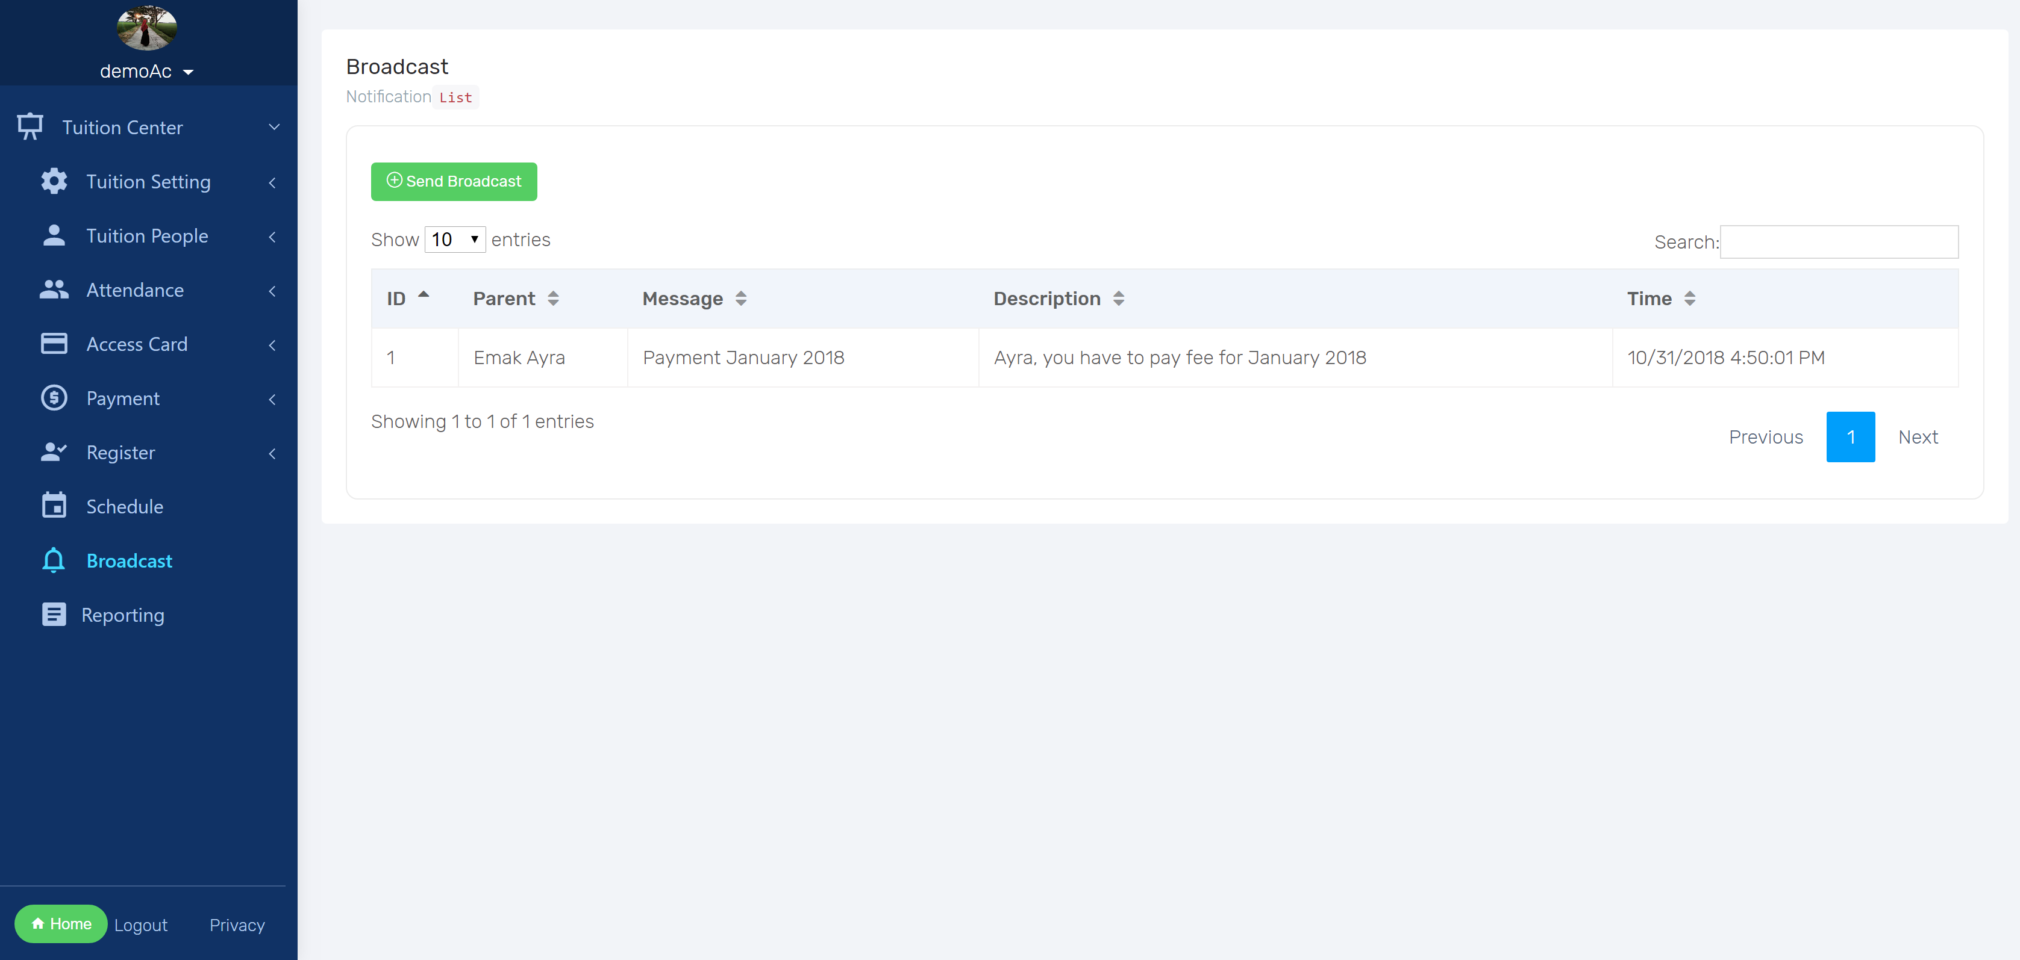The height and width of the screenshot is (960, 2020).
Task: Click the description cell about January fee
Action: (x=1295, y=358)
